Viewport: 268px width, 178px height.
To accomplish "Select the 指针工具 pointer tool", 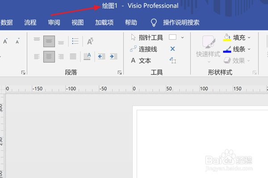I will coord(147,37).
